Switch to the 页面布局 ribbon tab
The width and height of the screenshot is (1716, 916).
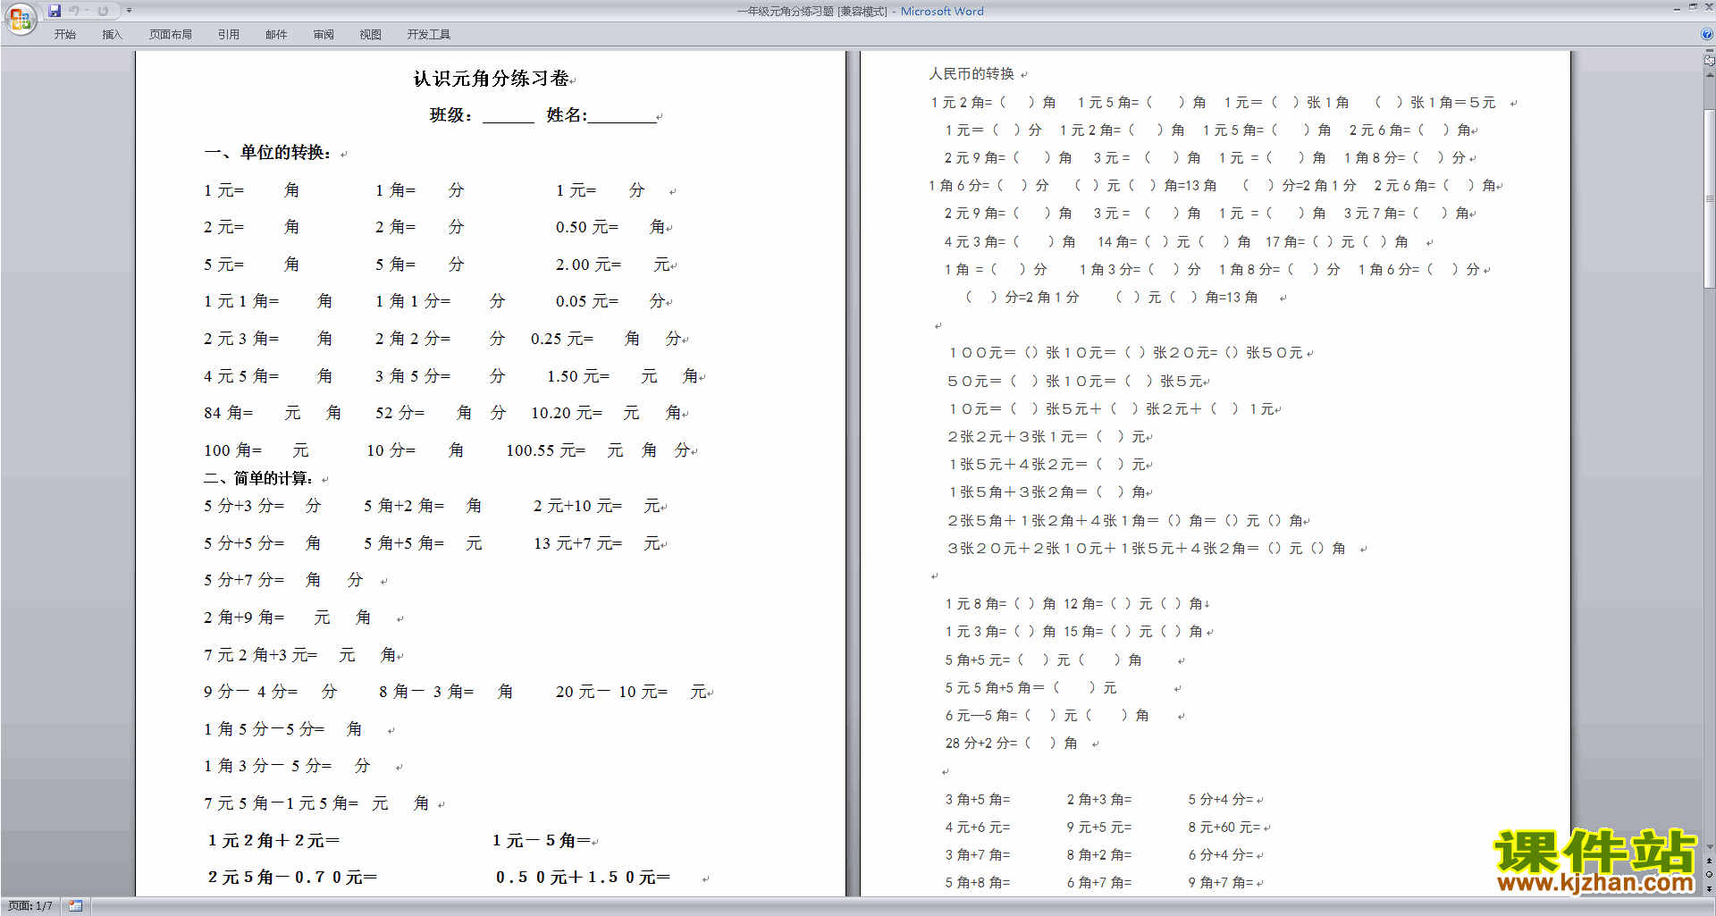click(171, 35)
